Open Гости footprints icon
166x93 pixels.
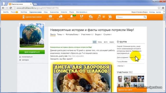click(x=81, y=17)
